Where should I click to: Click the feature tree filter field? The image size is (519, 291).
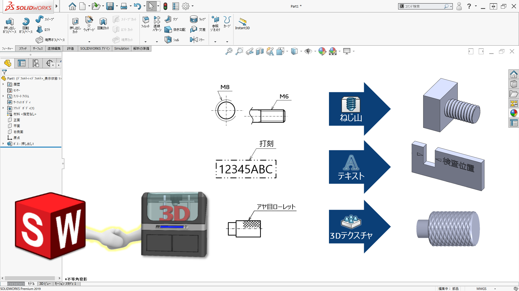coord(31,72)
